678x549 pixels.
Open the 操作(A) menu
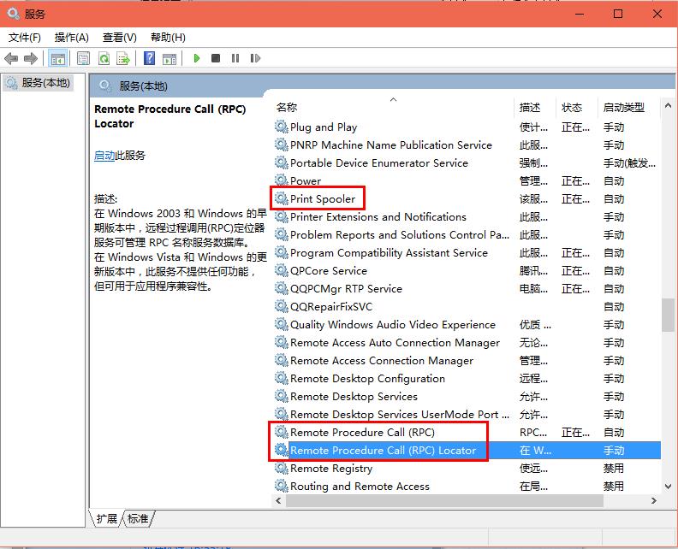pos(72,38)
